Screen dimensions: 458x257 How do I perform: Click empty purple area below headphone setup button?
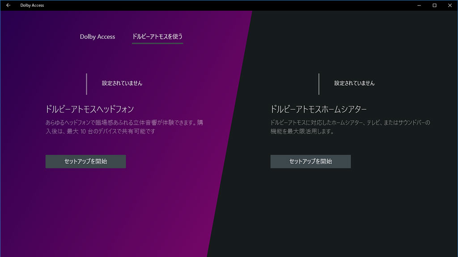(89, 210)
